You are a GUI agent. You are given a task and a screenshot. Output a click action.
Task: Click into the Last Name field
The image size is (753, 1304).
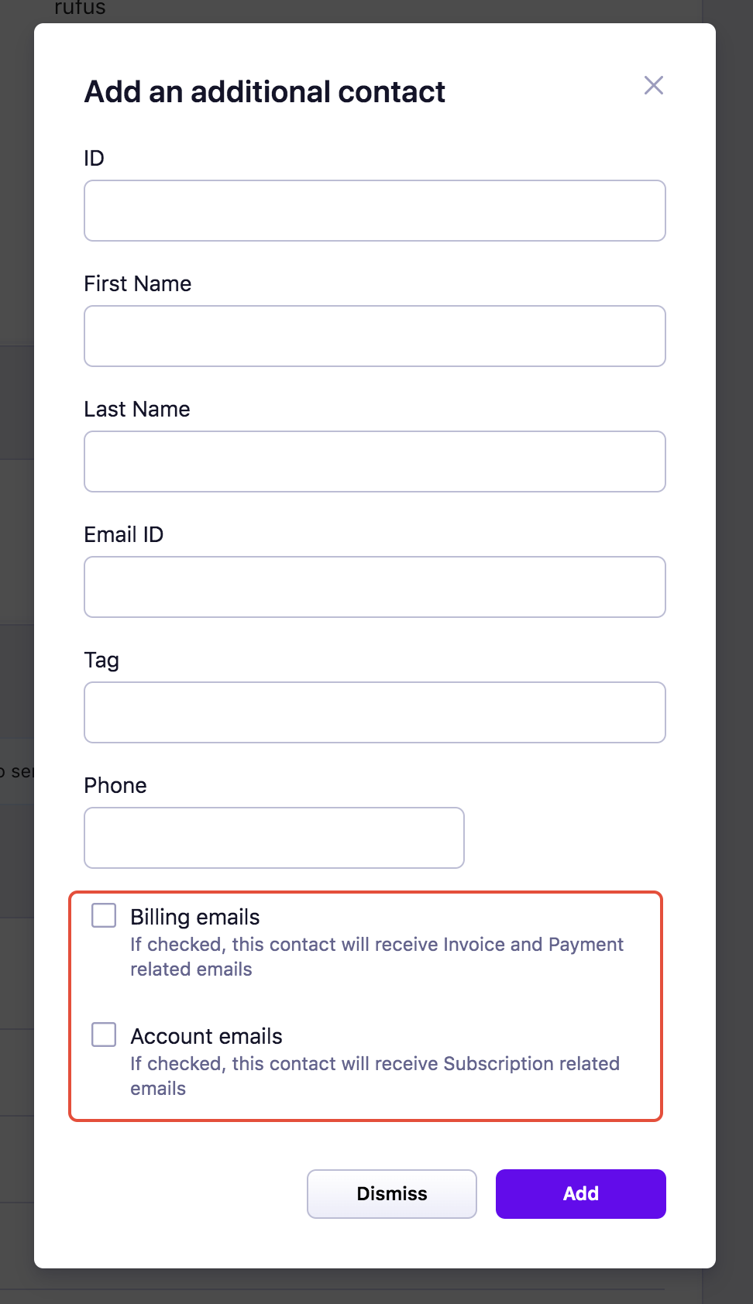click(374, 462)
